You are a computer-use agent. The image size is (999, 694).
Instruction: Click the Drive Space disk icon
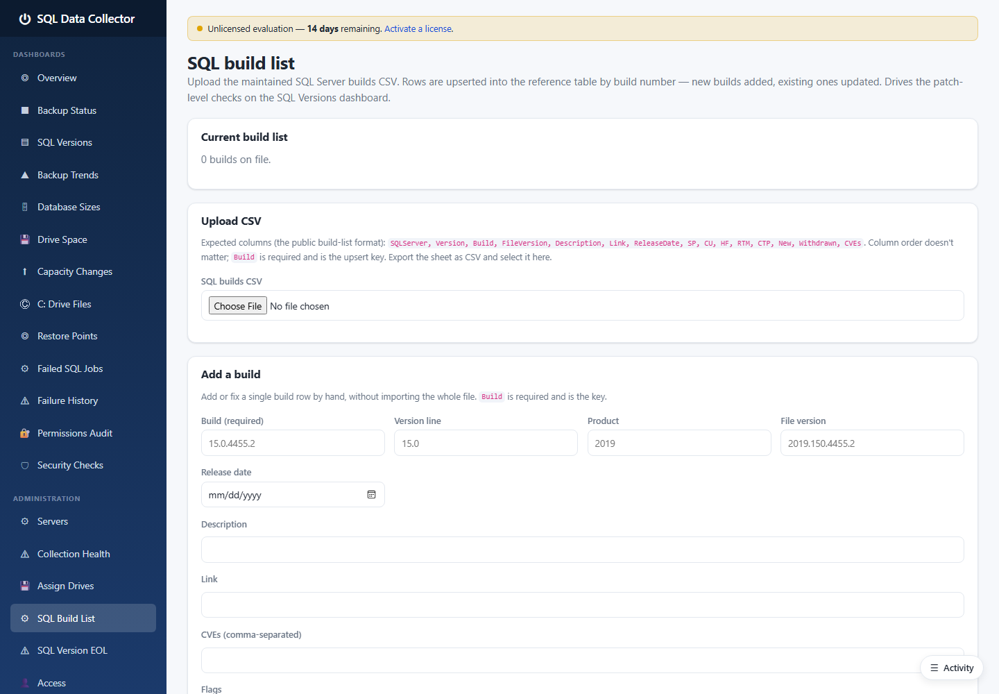coord(25,239)
